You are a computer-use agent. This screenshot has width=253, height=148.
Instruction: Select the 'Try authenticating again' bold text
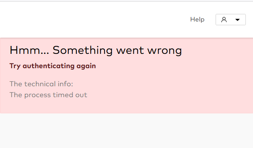pos(52,66)
